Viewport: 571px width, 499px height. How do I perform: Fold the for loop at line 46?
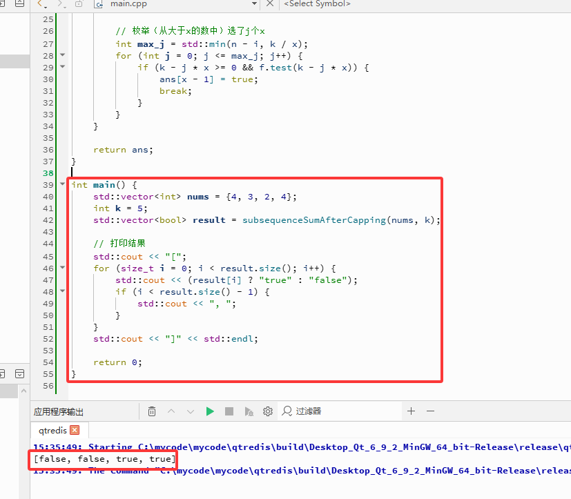coord(62,268)
